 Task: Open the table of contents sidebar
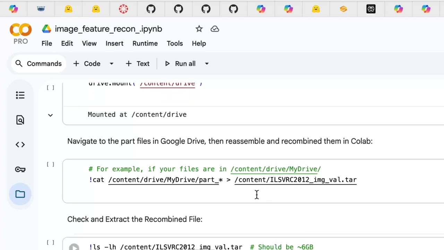(20, 95)
